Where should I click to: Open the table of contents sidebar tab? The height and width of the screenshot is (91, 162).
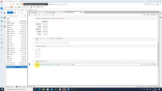pyautogui.click(x=5, y=22)
